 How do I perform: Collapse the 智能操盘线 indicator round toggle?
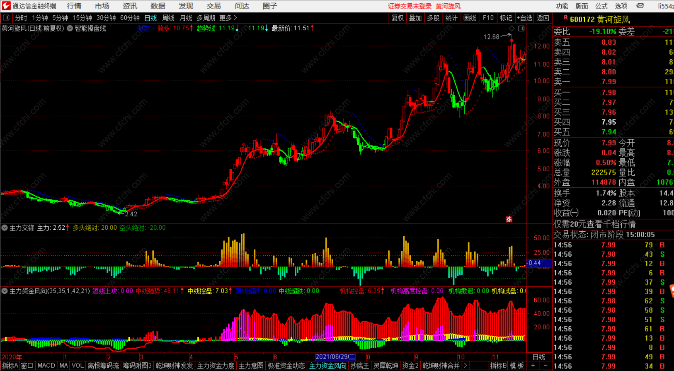70,28
